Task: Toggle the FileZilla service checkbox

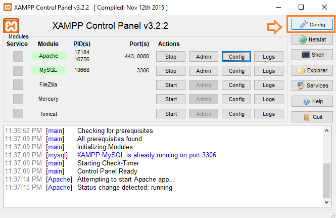Action: point(18,85)
